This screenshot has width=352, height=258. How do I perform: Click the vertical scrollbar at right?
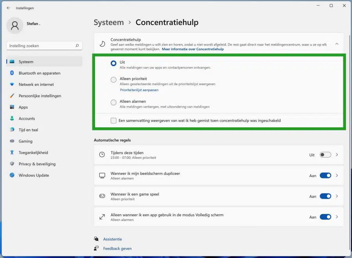[x=350, y=143]
